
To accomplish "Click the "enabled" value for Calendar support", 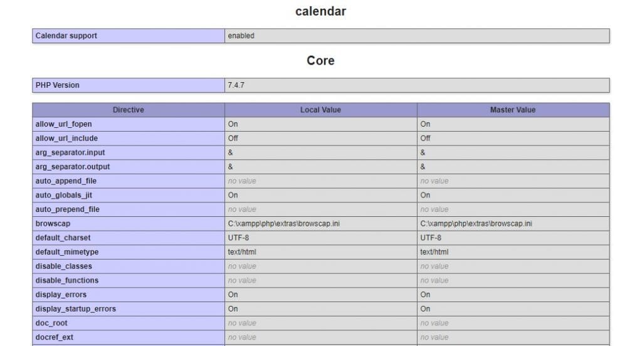I will click(x=241, y=36).
